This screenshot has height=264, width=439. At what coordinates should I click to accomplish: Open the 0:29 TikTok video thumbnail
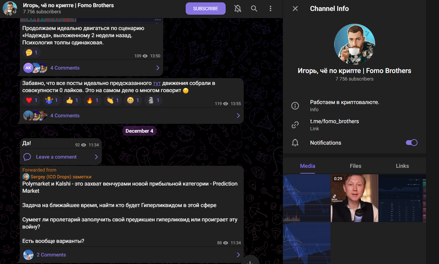(354, 198)
